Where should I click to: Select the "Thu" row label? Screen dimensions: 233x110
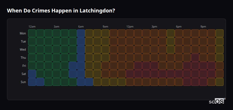tap(23, 58)
